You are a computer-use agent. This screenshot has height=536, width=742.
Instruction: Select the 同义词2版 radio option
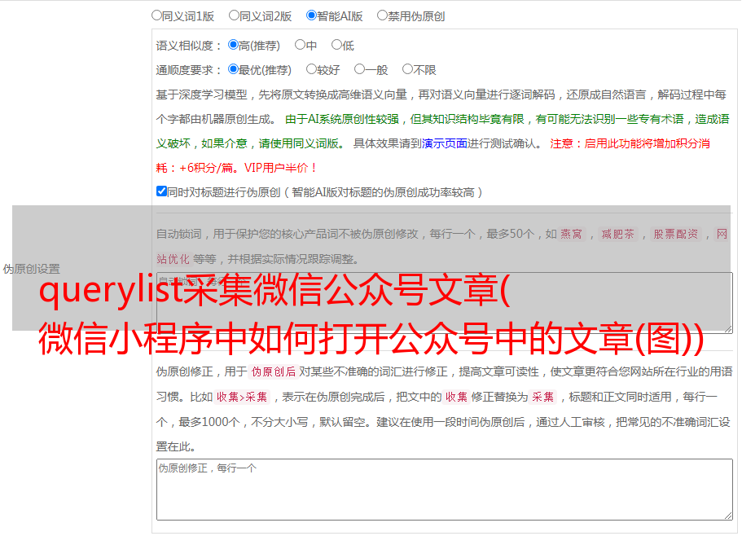(x=234, y=15)
